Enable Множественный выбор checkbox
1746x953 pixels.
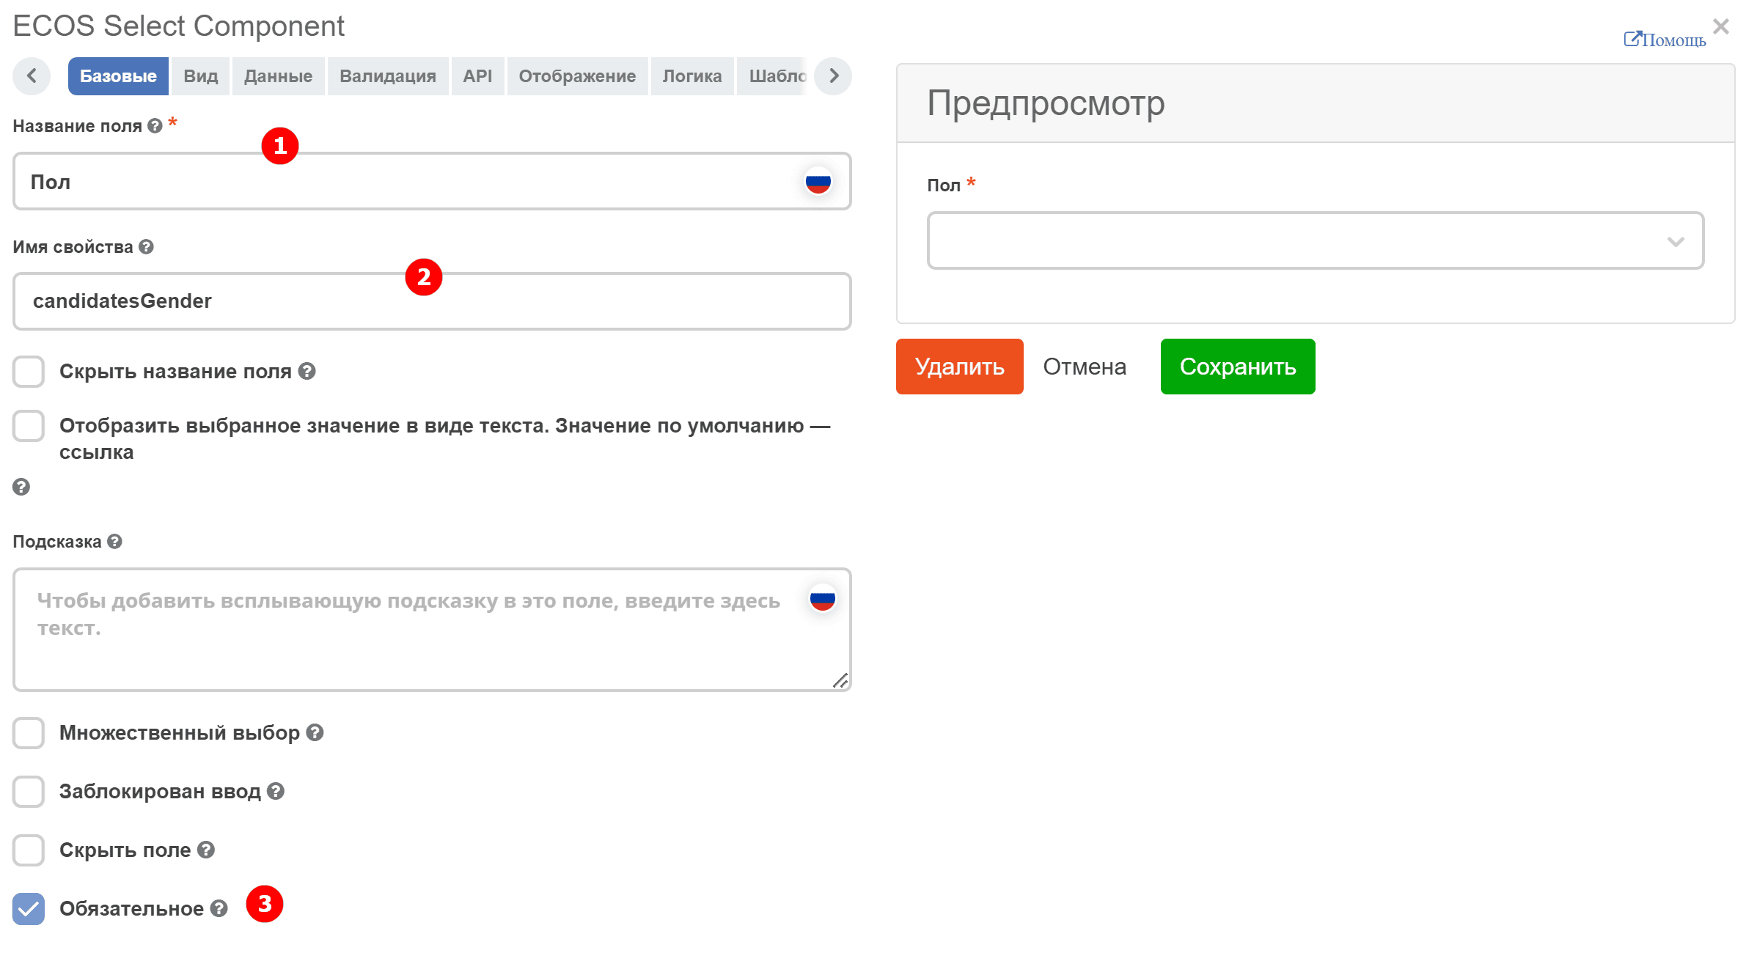(29, 733)
